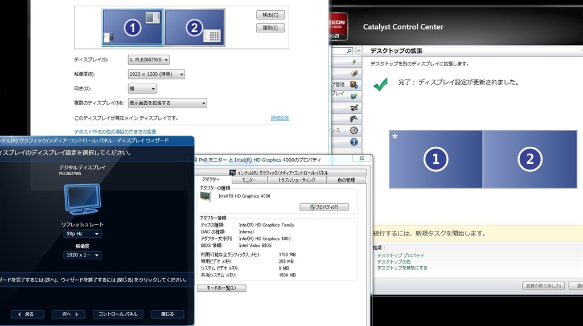Viewport: 583px width, 326px height.
Task: Open the ディスプレイ PLE2607WS dropdown
Action: (x=149, y=60)
